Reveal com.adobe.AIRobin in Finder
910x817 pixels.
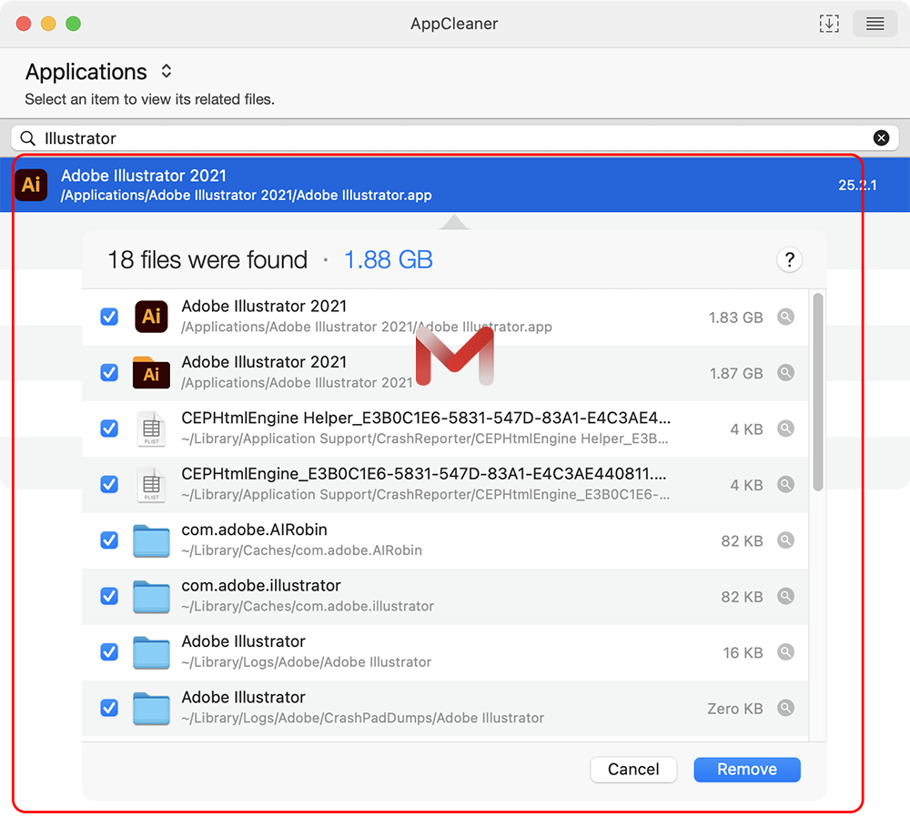pyautogui.click(x=785, y=540)
